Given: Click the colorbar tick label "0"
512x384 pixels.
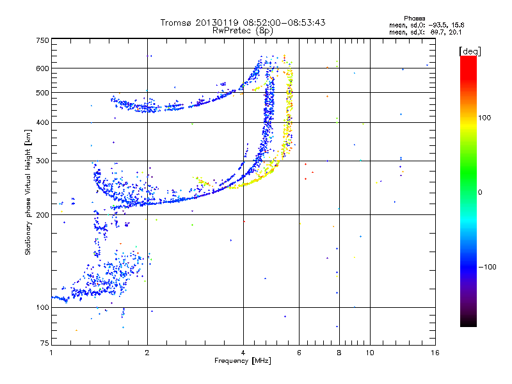Looking at the screenshot, I should 480,193.
